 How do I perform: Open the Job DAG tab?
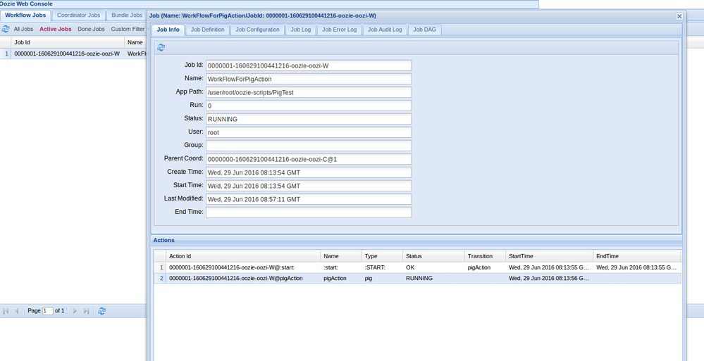[x=425, y=30]
